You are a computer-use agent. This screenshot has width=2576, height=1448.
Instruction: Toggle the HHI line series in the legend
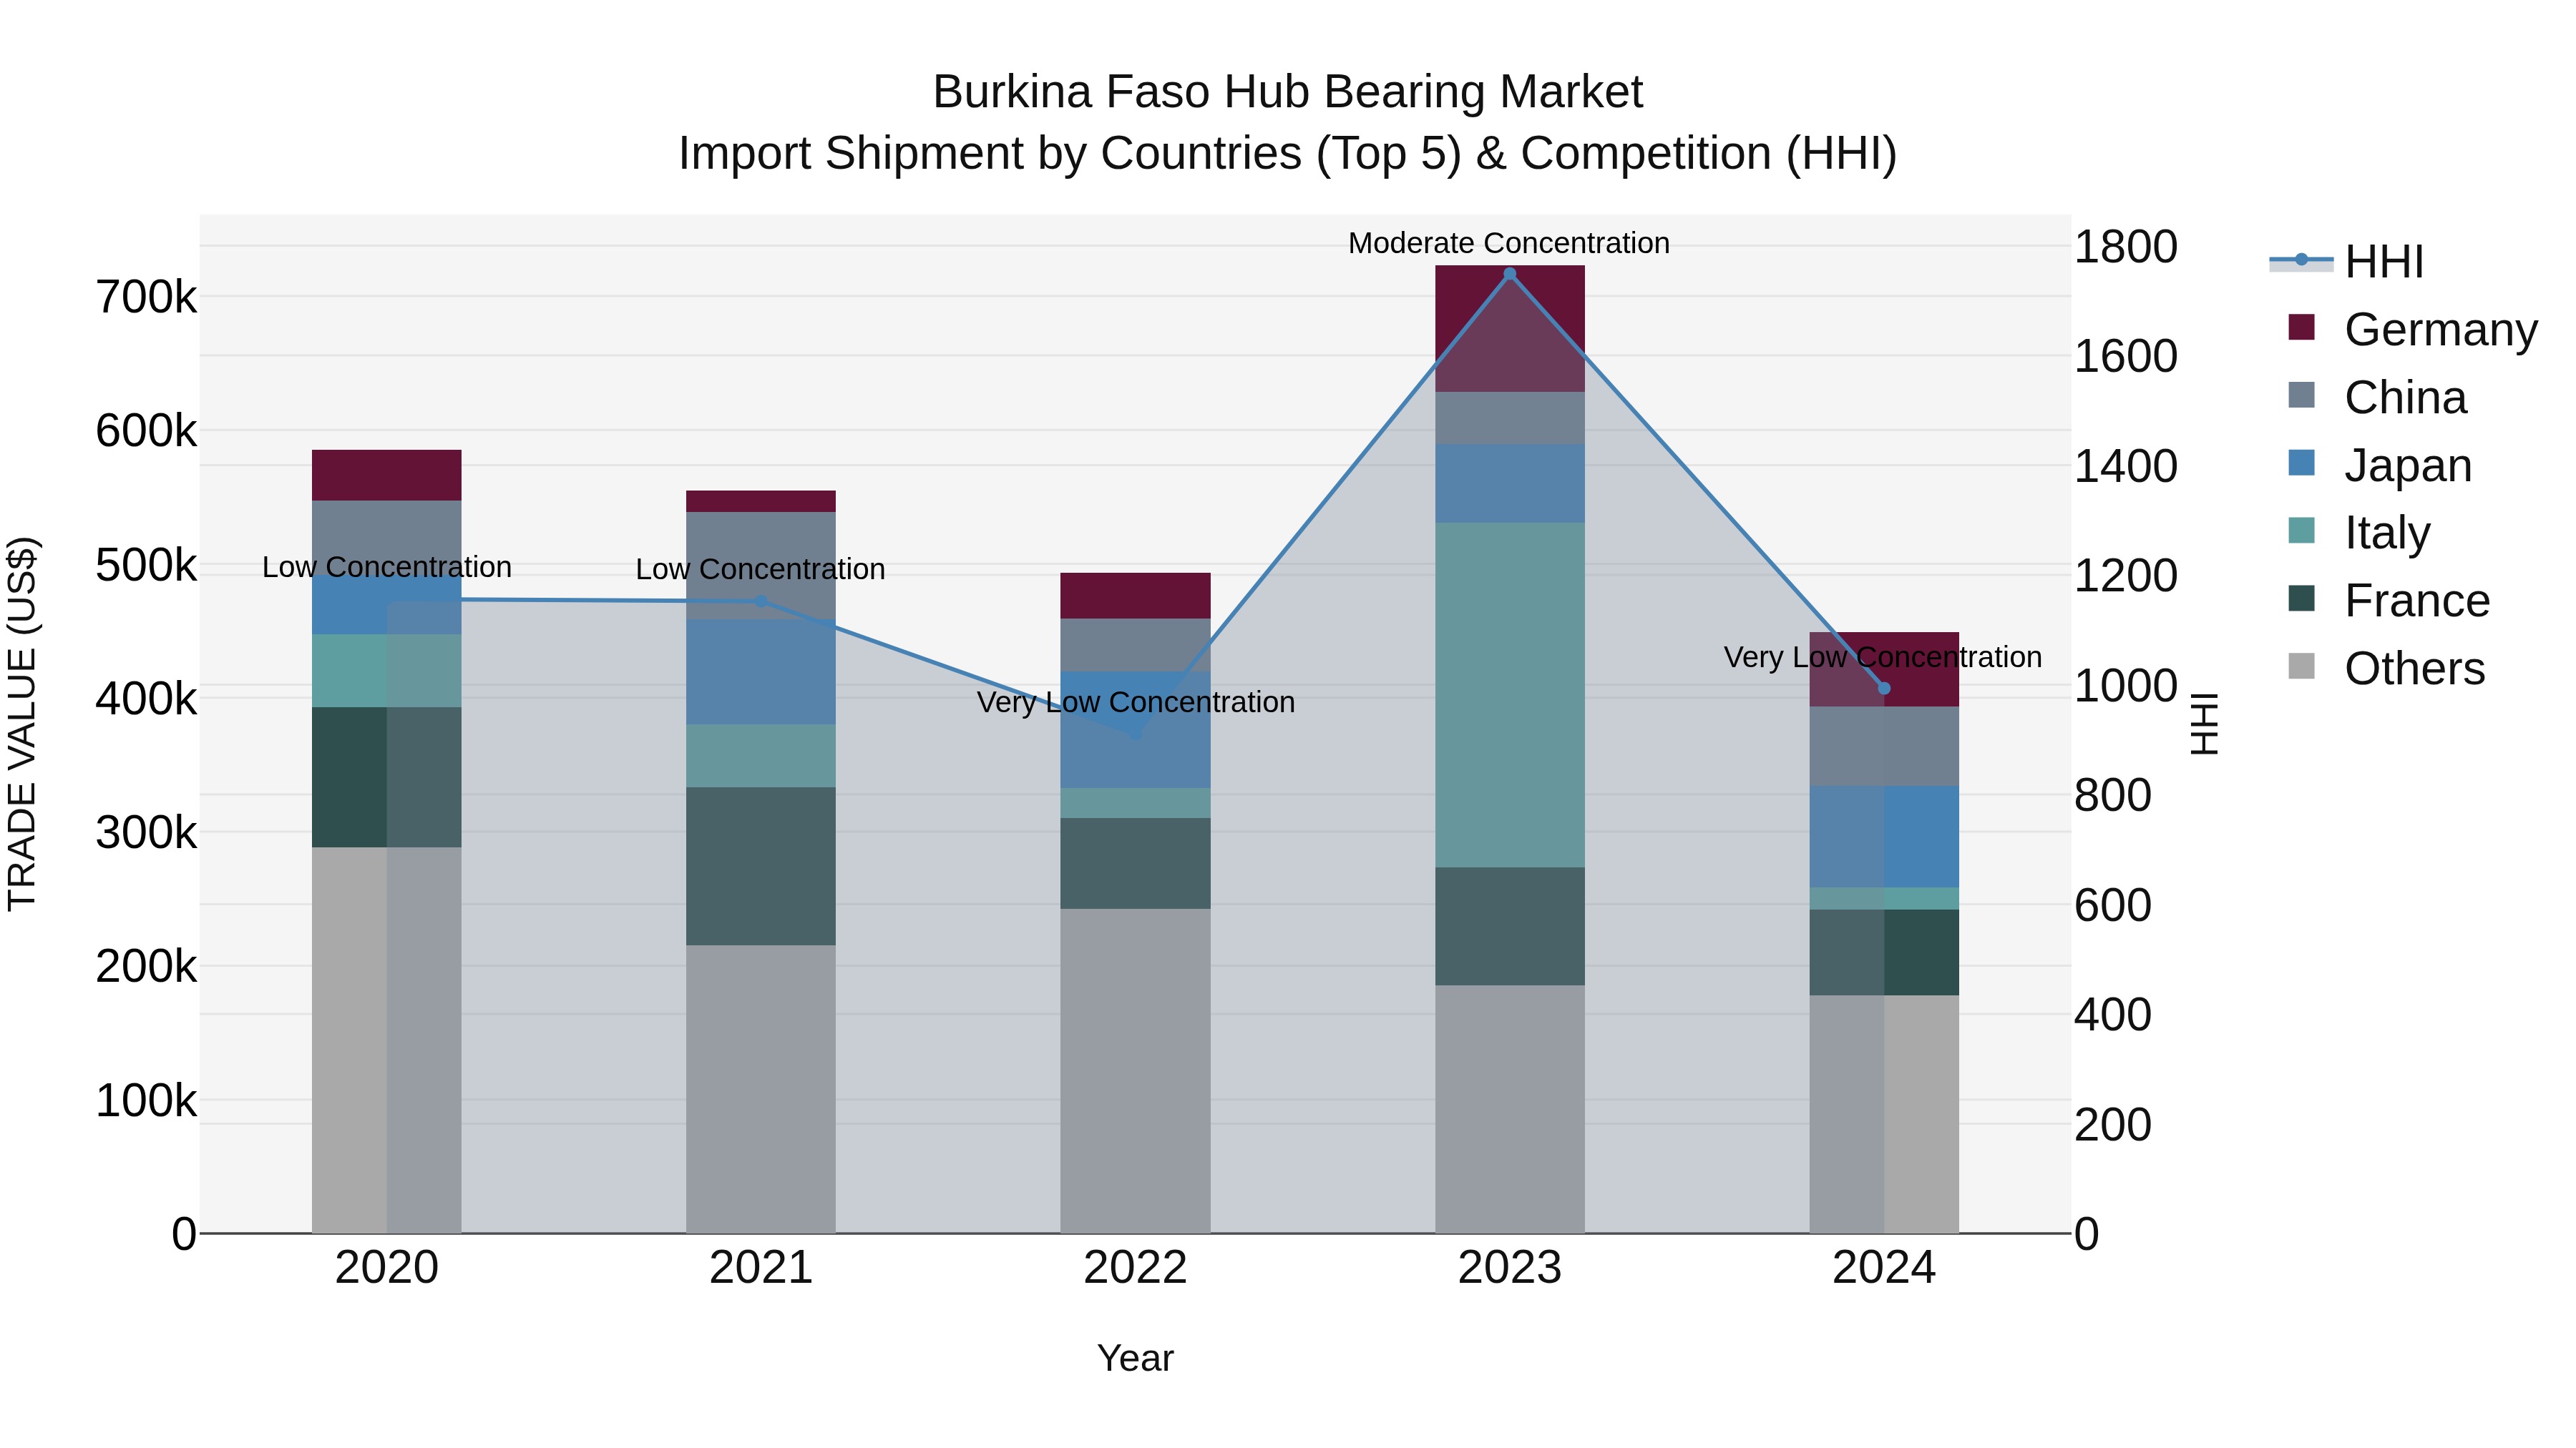(2346, 262)
